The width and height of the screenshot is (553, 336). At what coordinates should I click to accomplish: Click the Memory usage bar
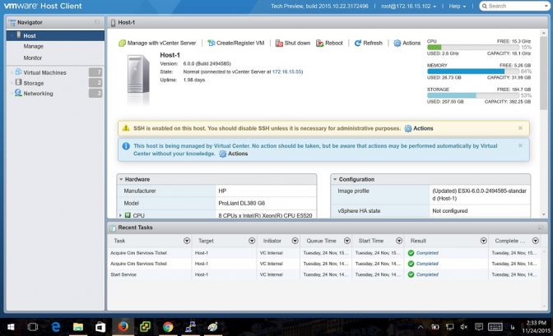coord(473,71)
